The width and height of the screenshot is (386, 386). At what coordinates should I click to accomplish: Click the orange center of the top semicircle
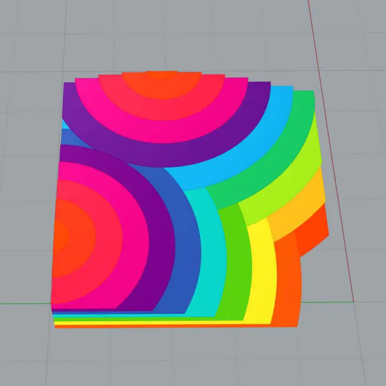point(162,75)
